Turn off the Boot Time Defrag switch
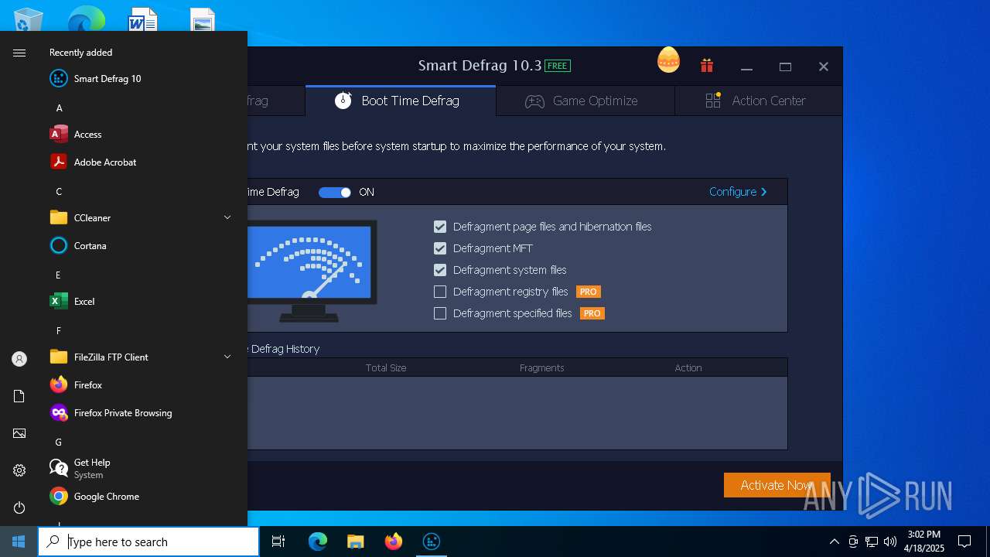Viewport: 990px width, 557px height. click(x=335, y=193)
